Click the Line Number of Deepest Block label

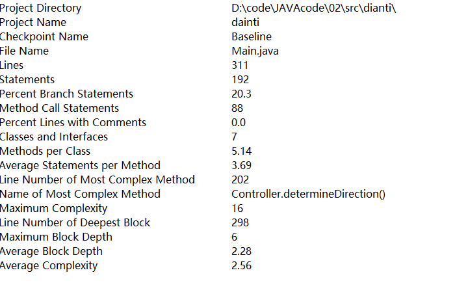[75, 222]
